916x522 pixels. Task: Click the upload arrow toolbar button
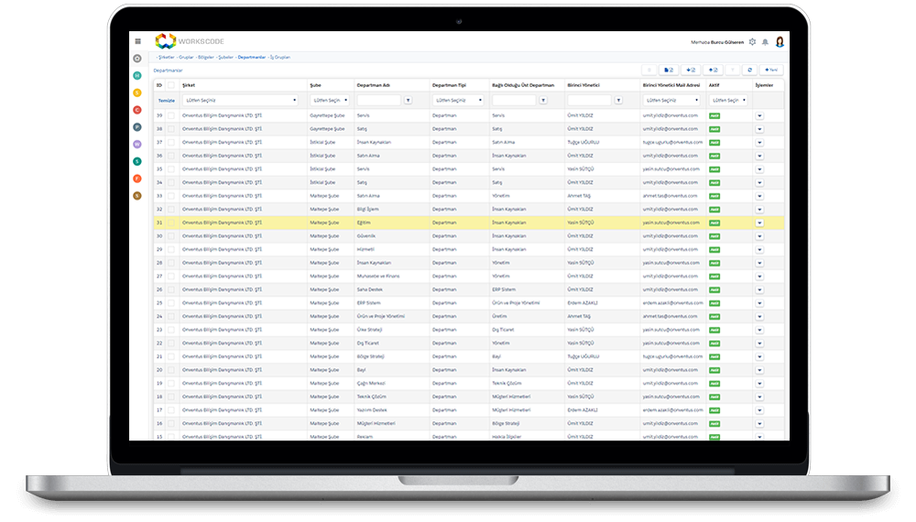click(713, 71)
